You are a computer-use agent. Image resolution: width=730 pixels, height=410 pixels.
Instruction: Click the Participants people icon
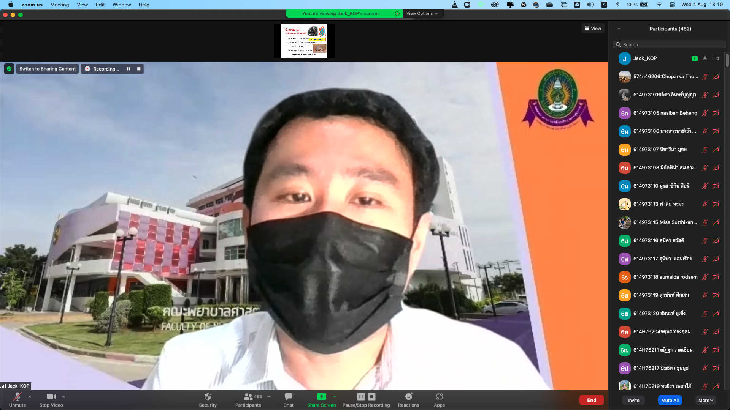point(248,397)
